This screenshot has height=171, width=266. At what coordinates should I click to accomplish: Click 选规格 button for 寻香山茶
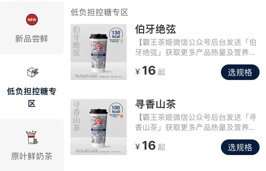point(240,147)
